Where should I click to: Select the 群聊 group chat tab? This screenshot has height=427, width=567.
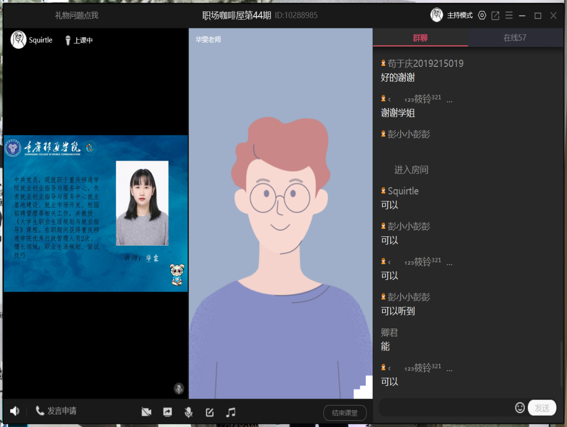tap(420, 38)
